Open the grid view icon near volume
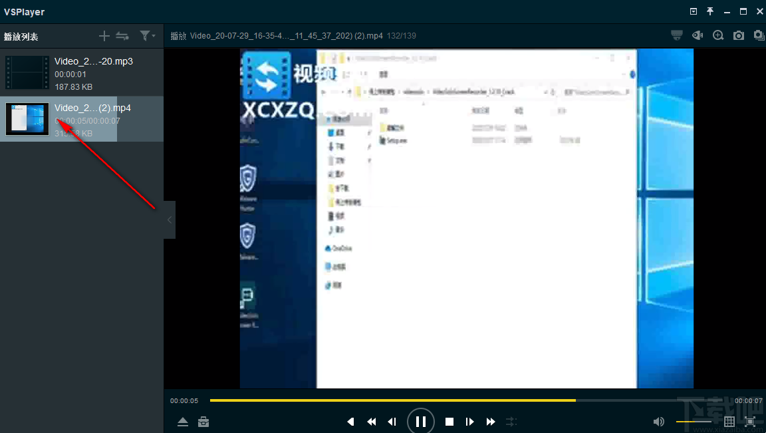The height and width of the screenshot is (433, 766). [728, 421]
